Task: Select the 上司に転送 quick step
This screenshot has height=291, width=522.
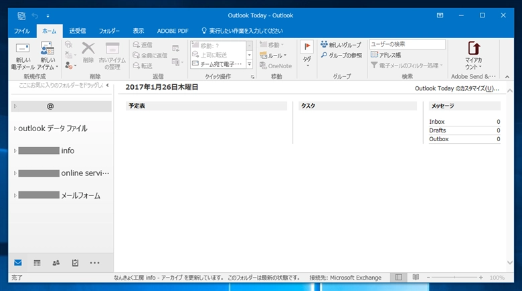Action: coord(217,55)
